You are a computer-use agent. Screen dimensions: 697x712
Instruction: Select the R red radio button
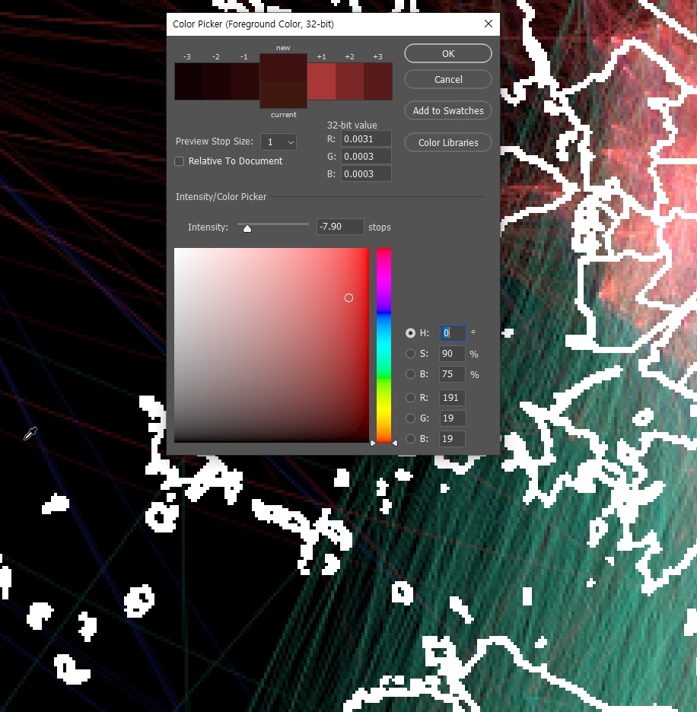point(410,398)
